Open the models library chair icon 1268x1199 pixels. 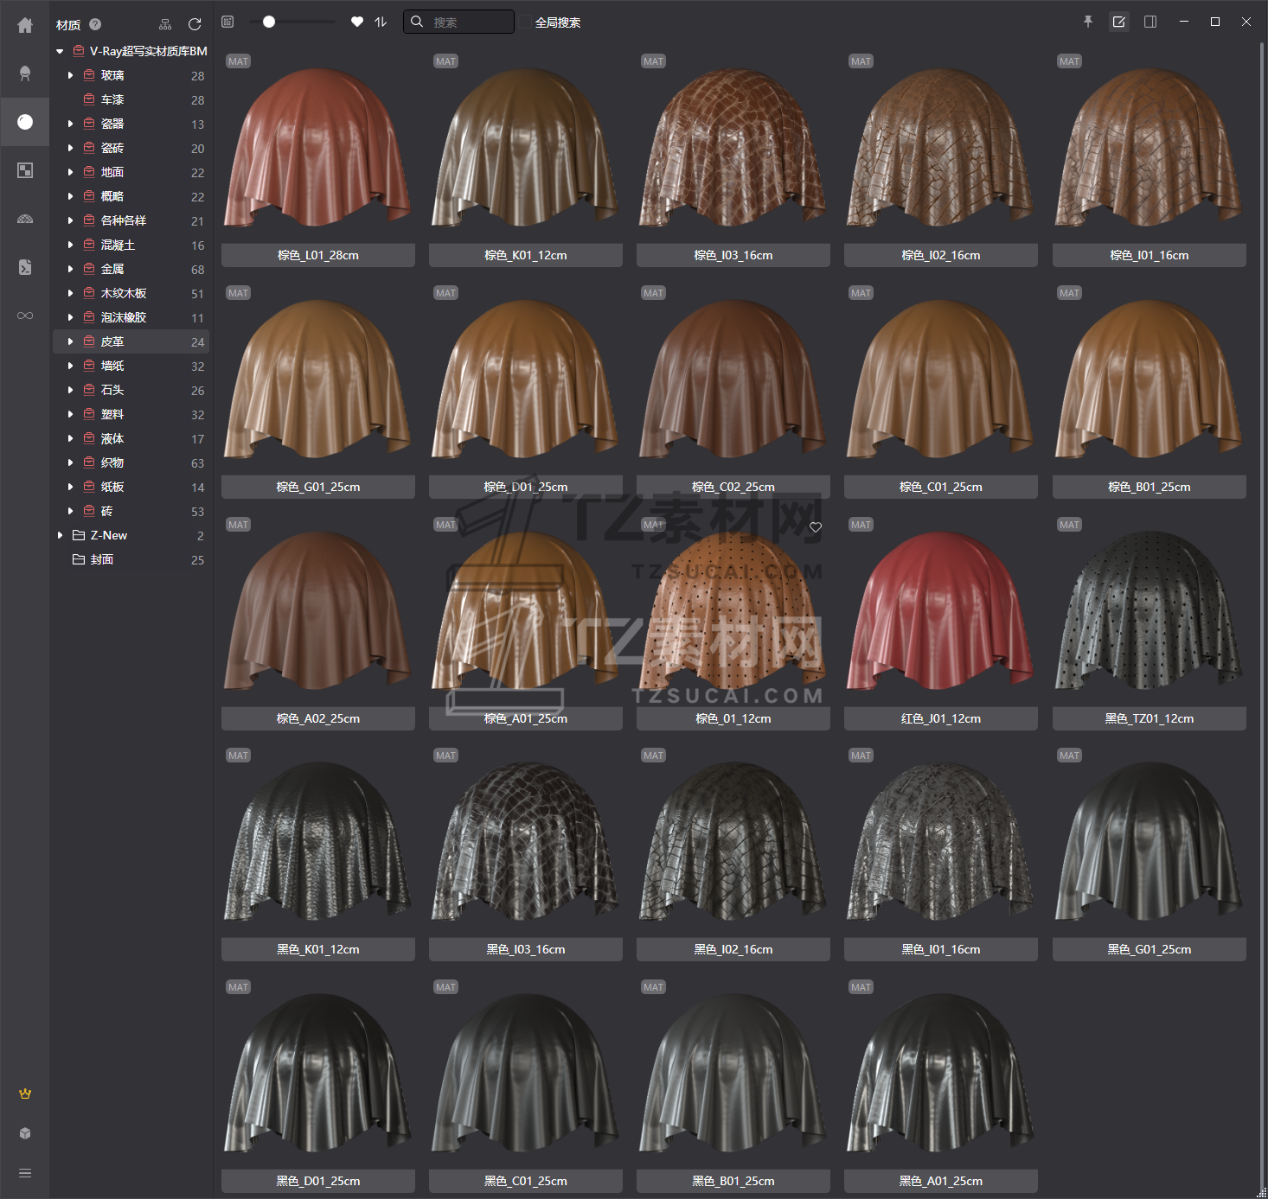coord(25,73)
